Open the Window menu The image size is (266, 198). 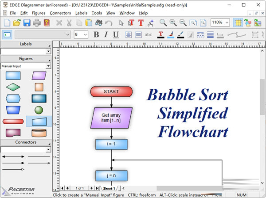point(127,13)
